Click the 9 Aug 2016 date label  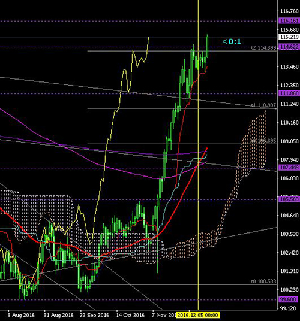click(21, 315)
